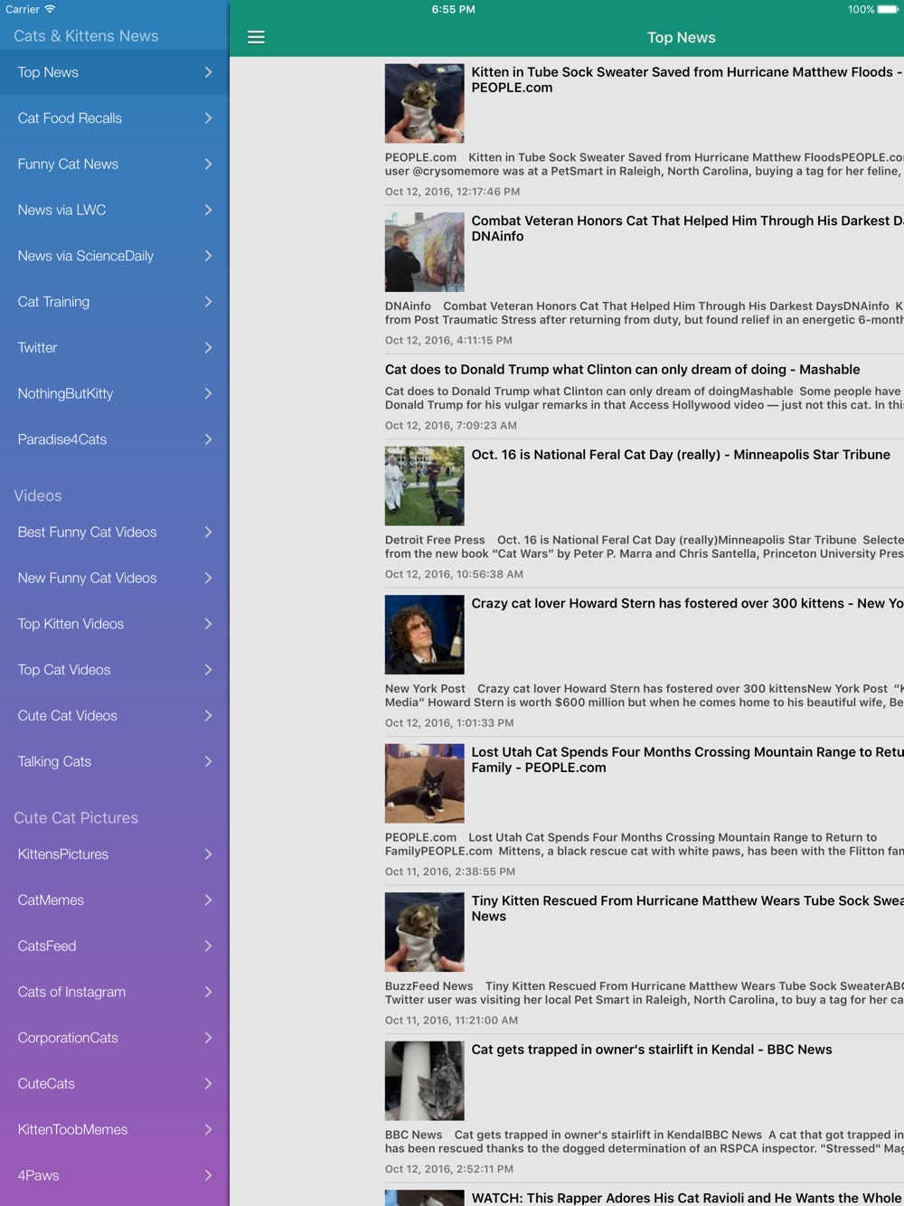Toggle the hamburger menu icon
Viewport: 904px width, 1206px height.
pos(256,37)
